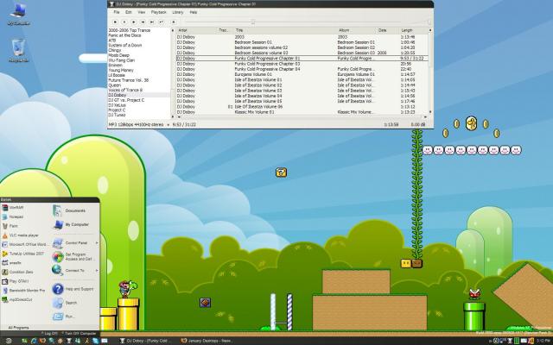Select the 'System of a Down' playlist
The width and height of the screenshot is (553, 345).
click(x=124, y=45)
